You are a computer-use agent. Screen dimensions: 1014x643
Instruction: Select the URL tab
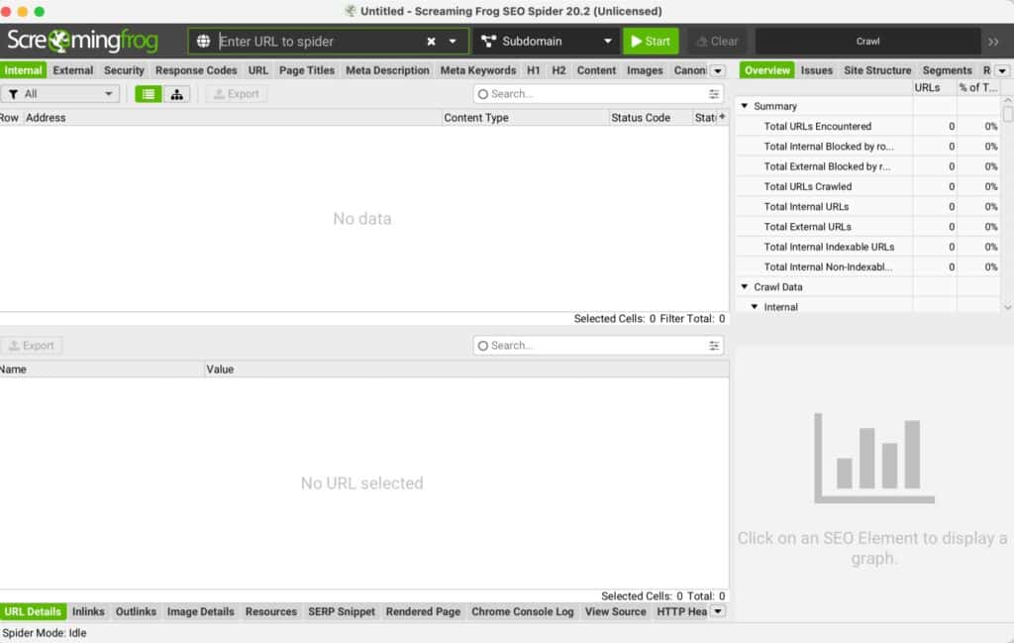pyautogui.click(x=258, y=70)
